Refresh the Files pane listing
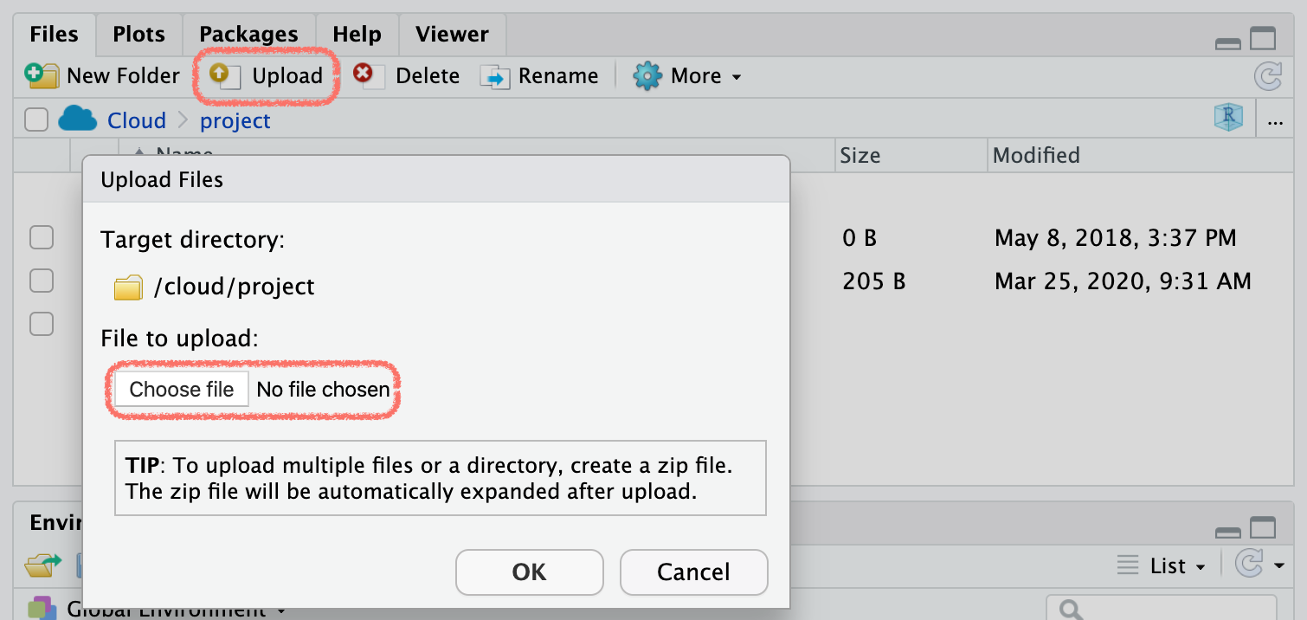 click(1267, 77)
